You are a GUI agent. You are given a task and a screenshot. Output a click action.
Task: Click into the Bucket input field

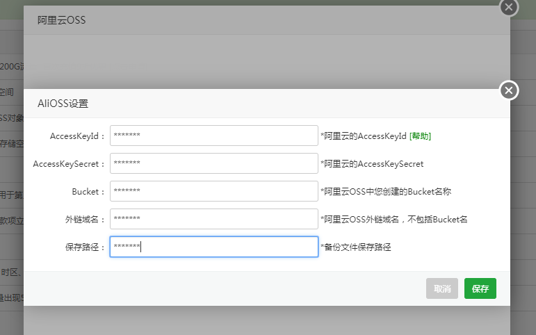pyautogui.click(x=214, y=191)
